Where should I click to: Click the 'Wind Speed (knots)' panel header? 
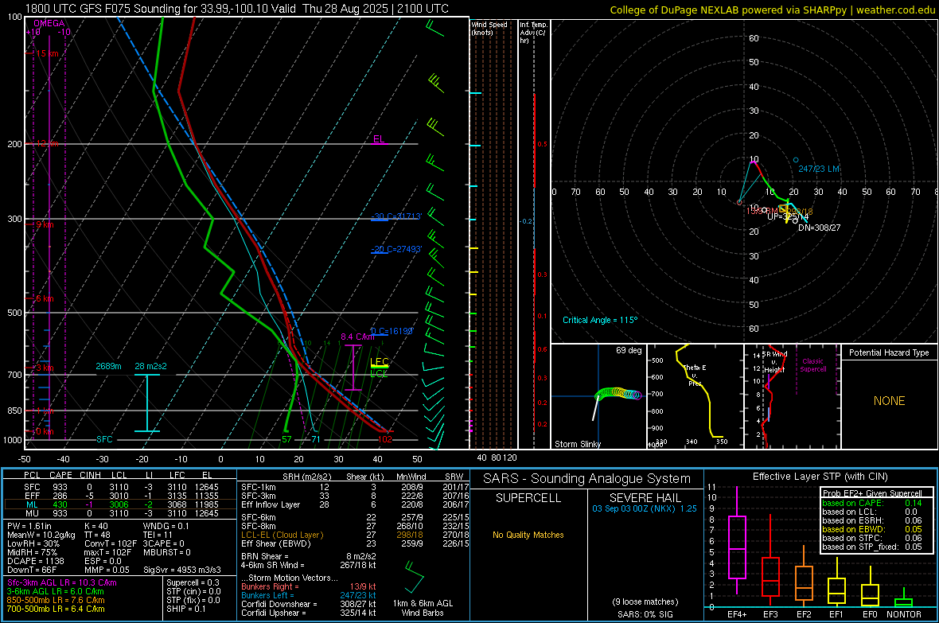click(x=489, y=28)
